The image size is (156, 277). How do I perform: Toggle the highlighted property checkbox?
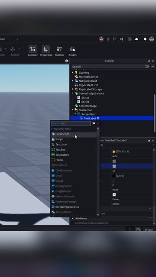(114, 166)
